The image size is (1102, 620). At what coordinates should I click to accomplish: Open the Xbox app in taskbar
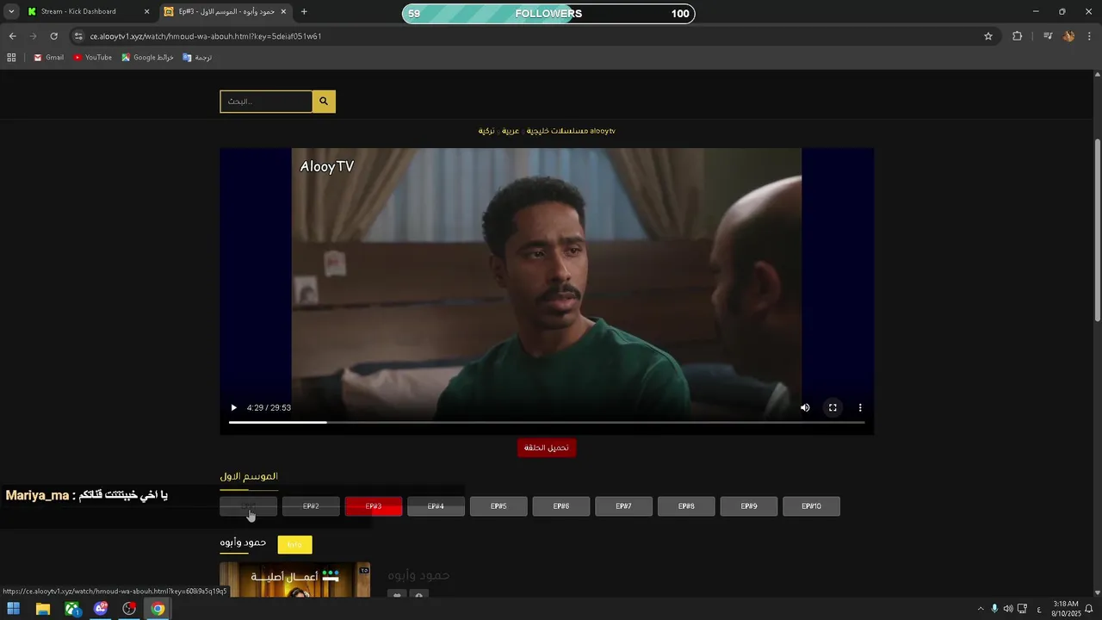pyautogui.click(x=72, y=609)
